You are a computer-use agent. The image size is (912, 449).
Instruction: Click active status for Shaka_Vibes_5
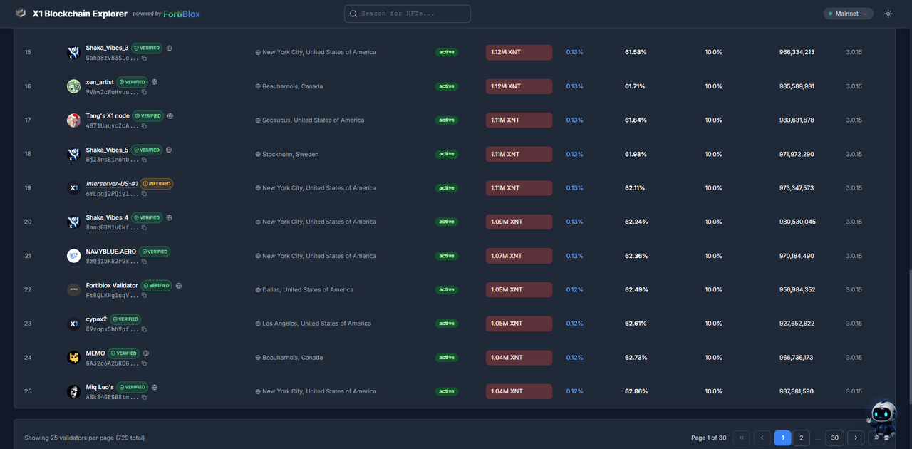pos(447,154)
